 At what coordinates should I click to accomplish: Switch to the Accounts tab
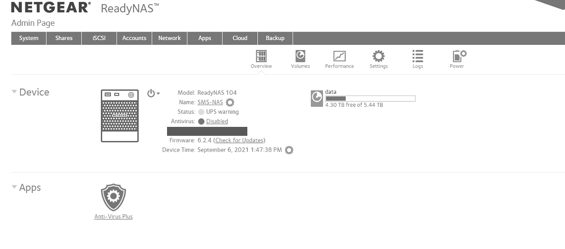coord(134,38)
